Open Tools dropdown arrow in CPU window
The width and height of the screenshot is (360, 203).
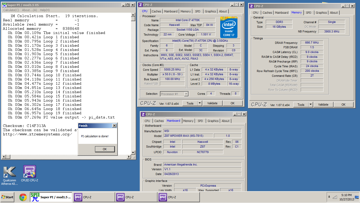[200, 103]
